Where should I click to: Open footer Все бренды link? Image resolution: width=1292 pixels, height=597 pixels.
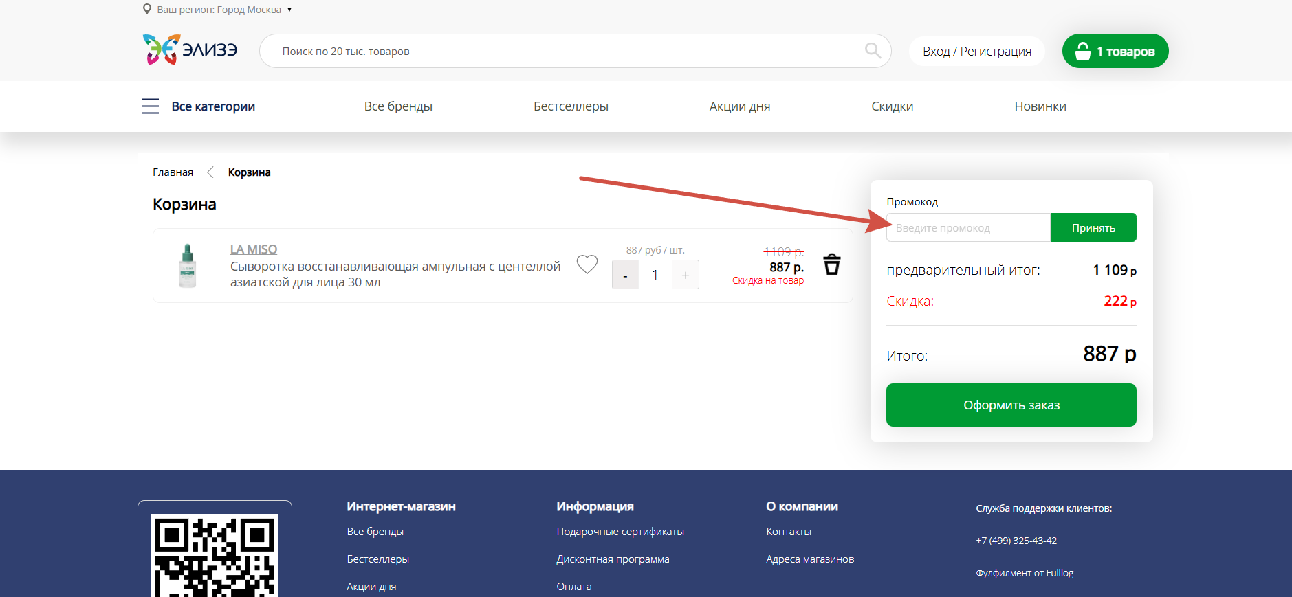pyautogui.click(x=375, y=532)
